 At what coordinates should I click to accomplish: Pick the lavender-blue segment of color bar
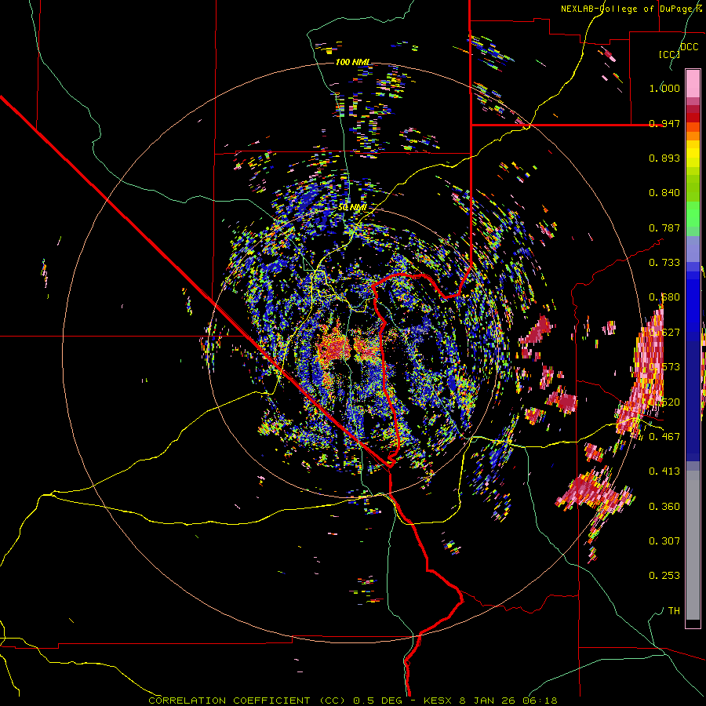[693, 249]
